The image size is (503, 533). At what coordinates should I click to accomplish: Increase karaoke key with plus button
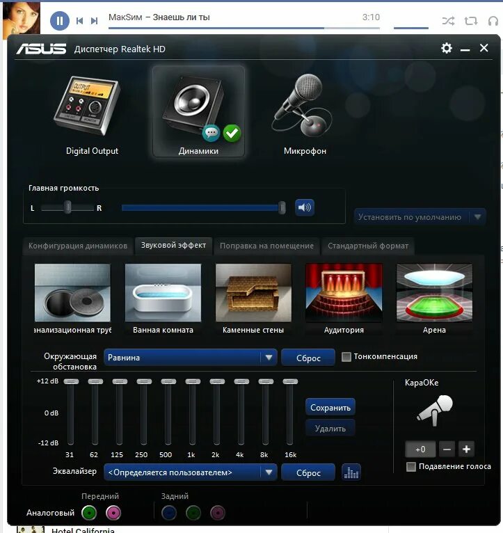[466, 450]
